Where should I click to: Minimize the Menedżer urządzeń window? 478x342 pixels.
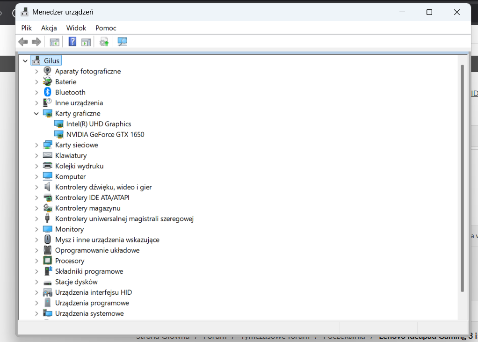point(402,12)
